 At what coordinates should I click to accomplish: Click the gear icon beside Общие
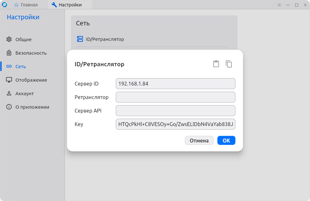tap(9, 40)
